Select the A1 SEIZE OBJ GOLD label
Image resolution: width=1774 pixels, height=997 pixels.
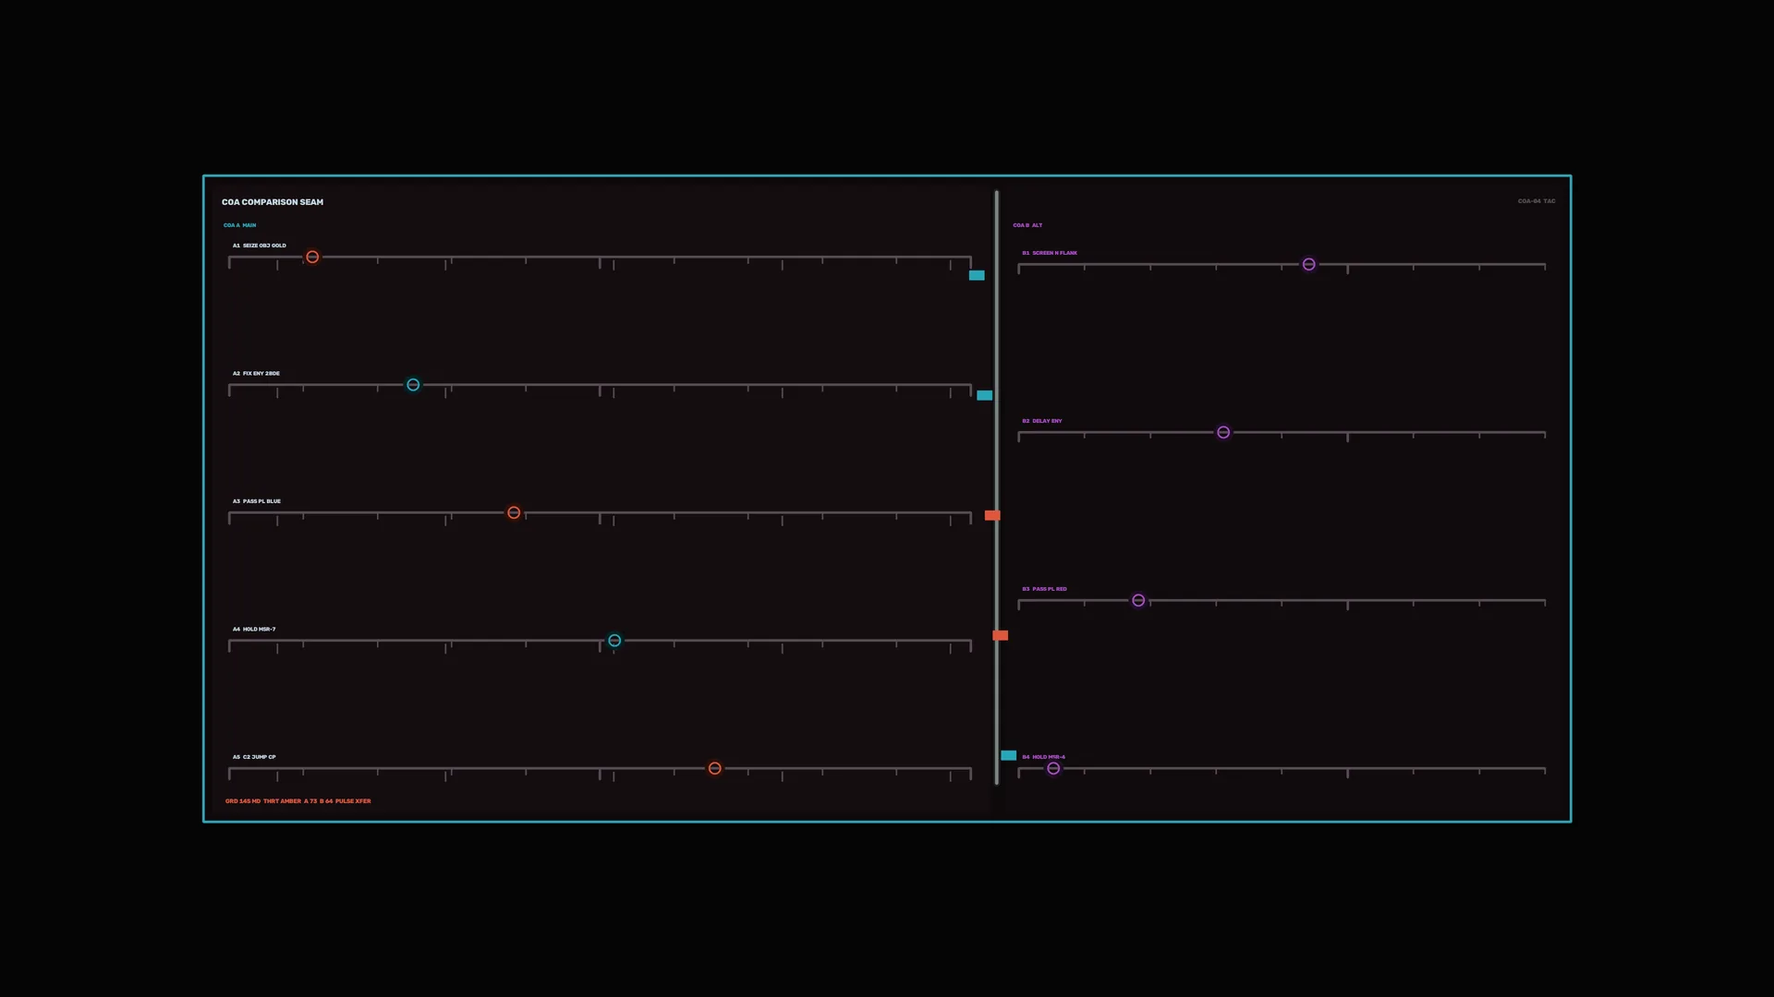click(260, 246)
